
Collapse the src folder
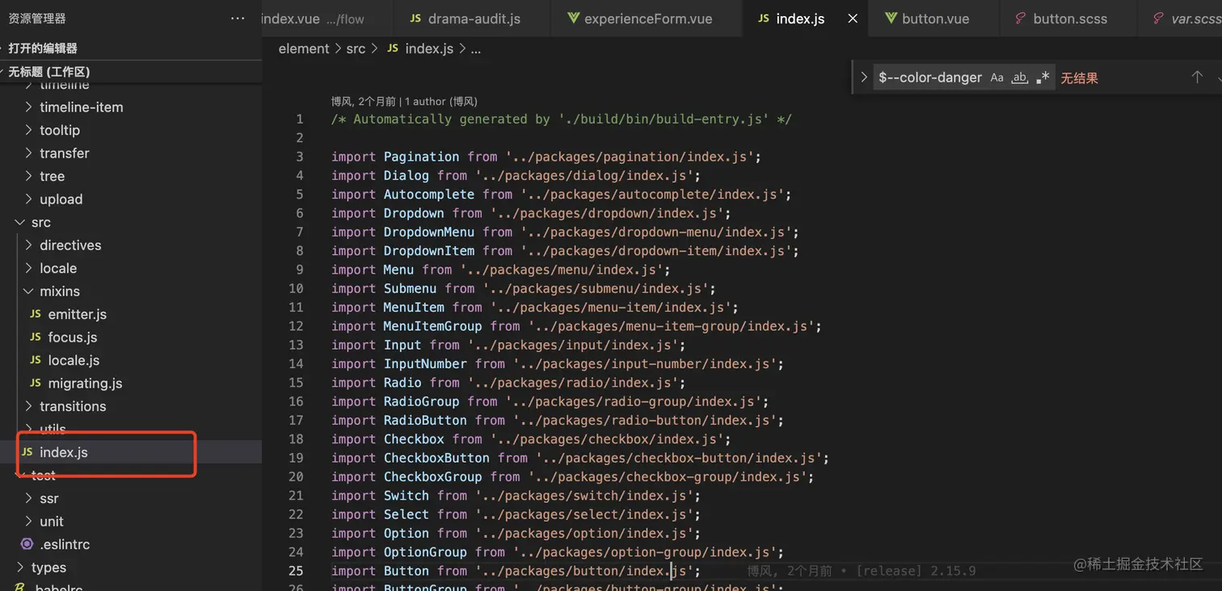click(x=40, y=222)
